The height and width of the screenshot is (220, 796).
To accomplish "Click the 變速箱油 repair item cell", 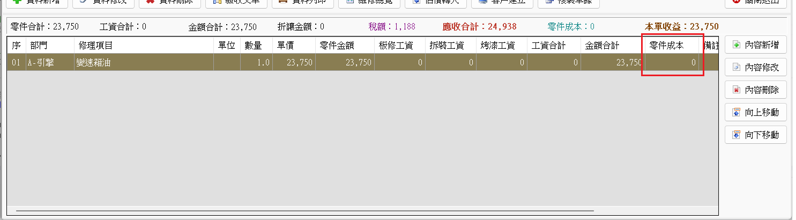I will 144,63.
